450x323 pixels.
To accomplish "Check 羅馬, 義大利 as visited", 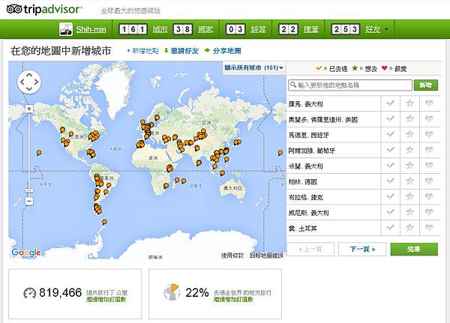I will (390, 103).
